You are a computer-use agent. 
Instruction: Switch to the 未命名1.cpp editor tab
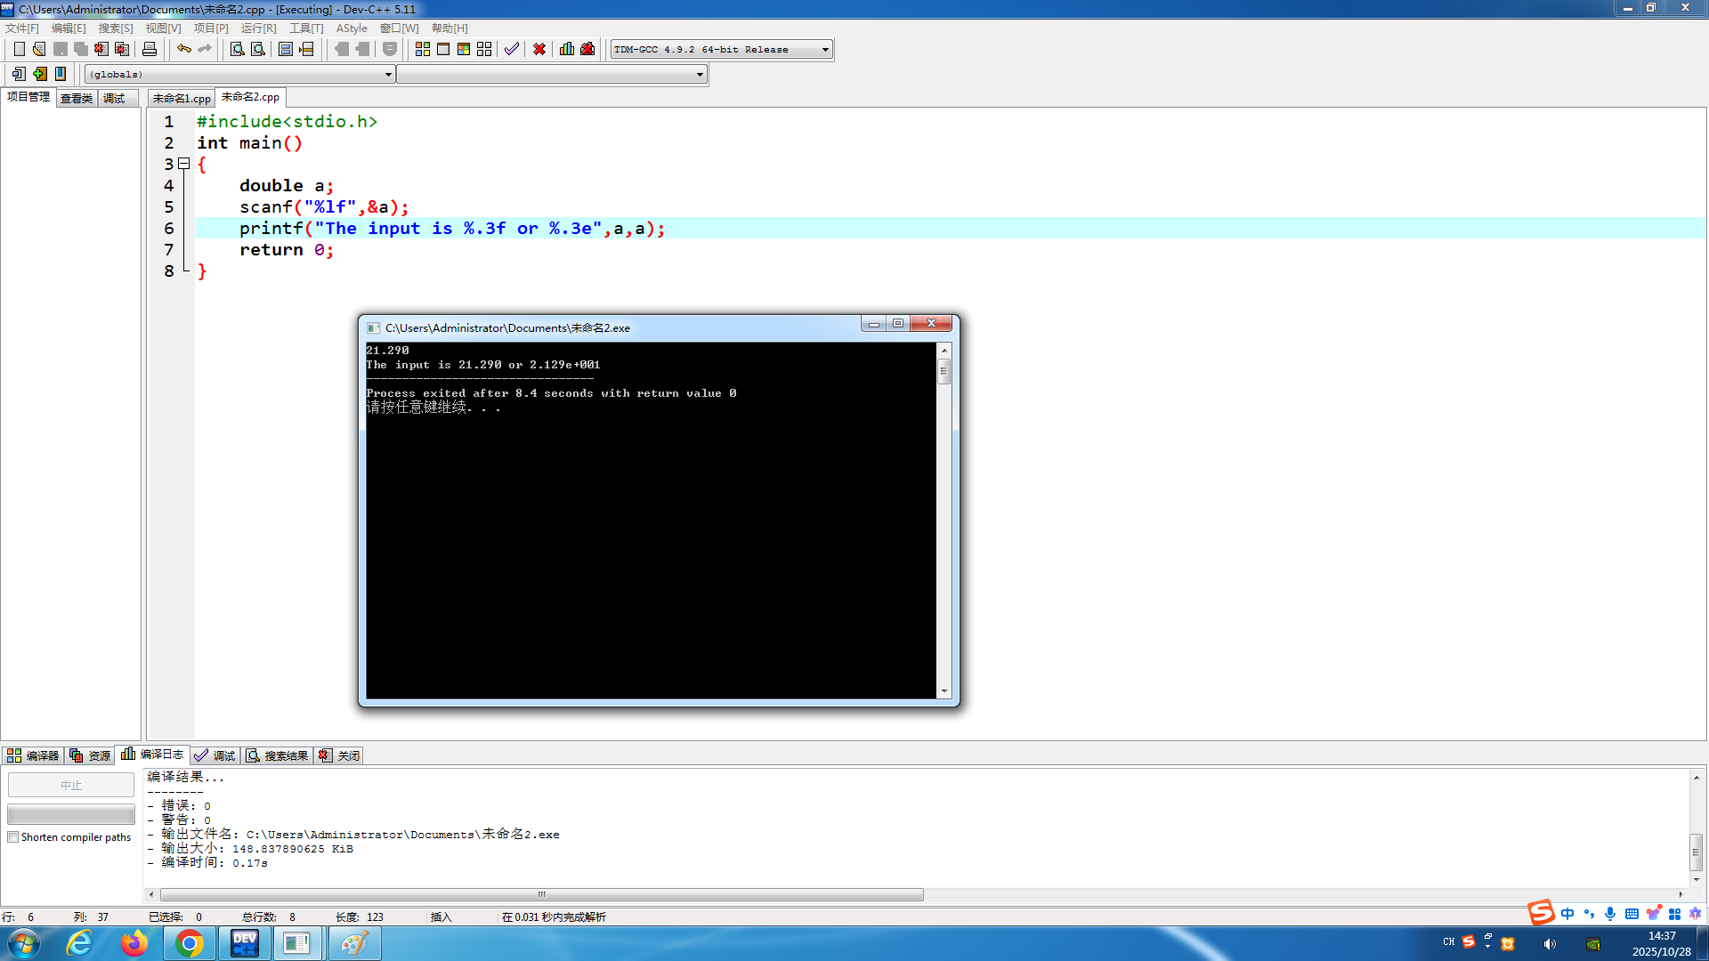point(182,98)
